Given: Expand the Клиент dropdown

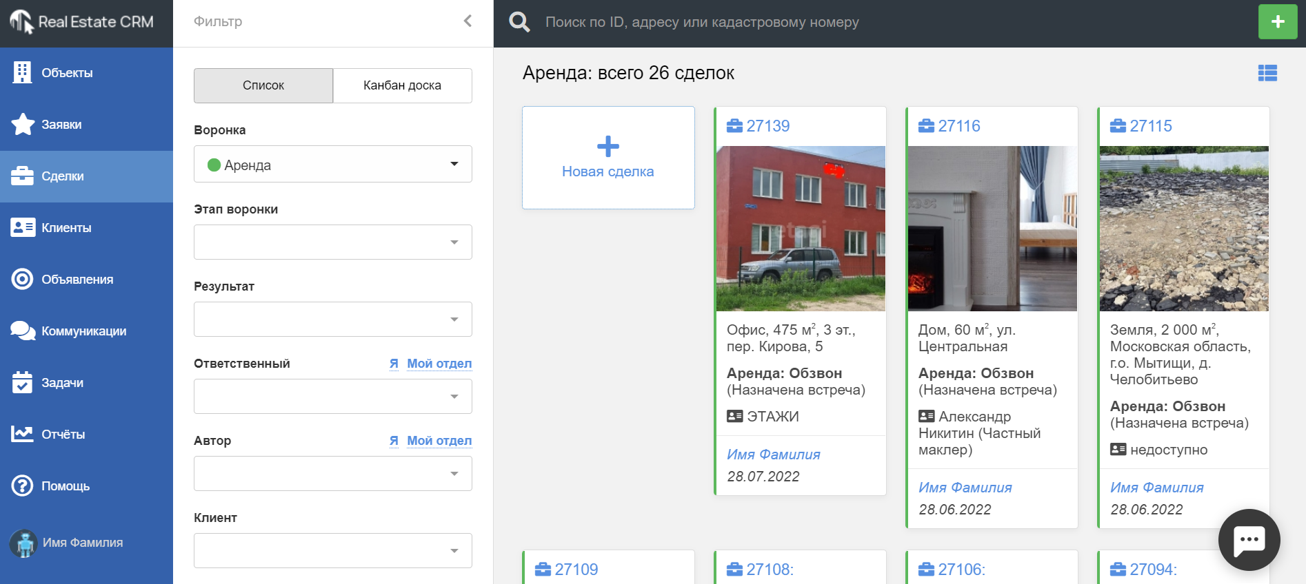Looking at the screenshot, I should click(333, 550).
